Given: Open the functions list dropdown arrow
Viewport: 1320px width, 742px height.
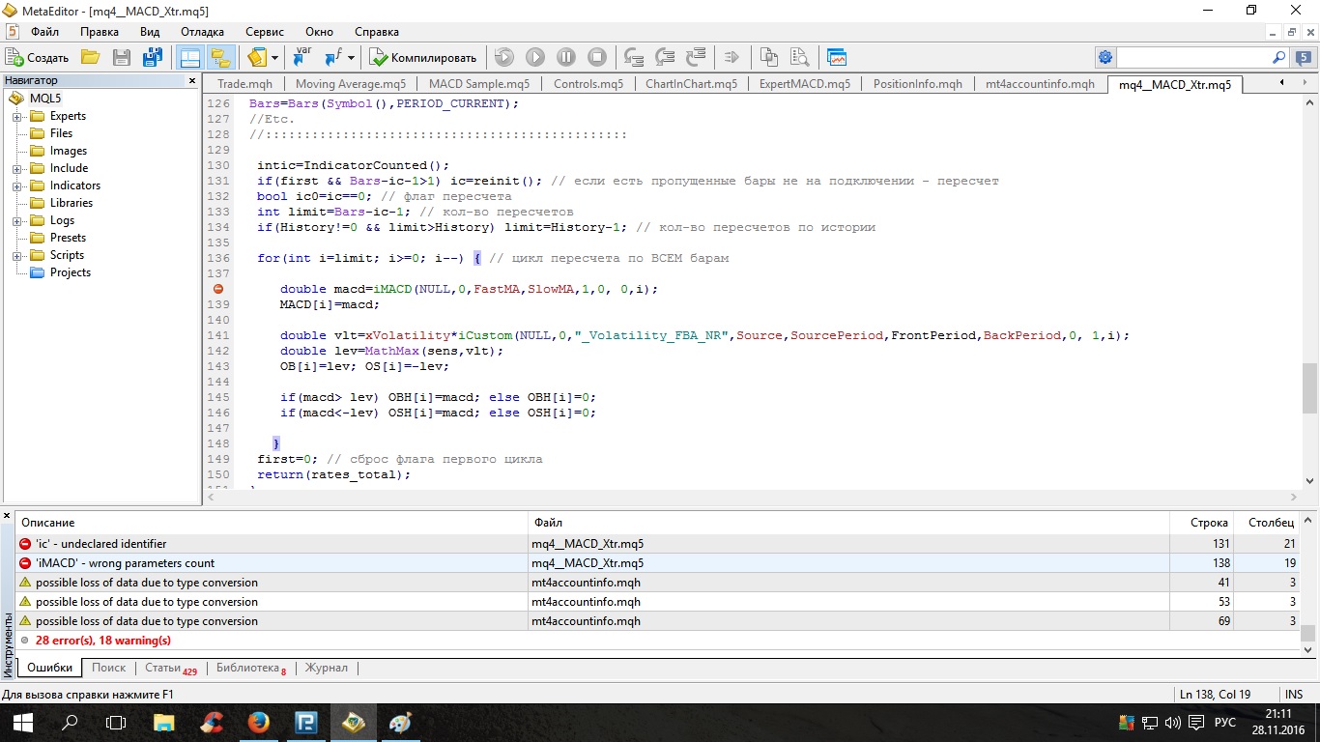Looking at the screenshot, I should click(x=351, y=57).
